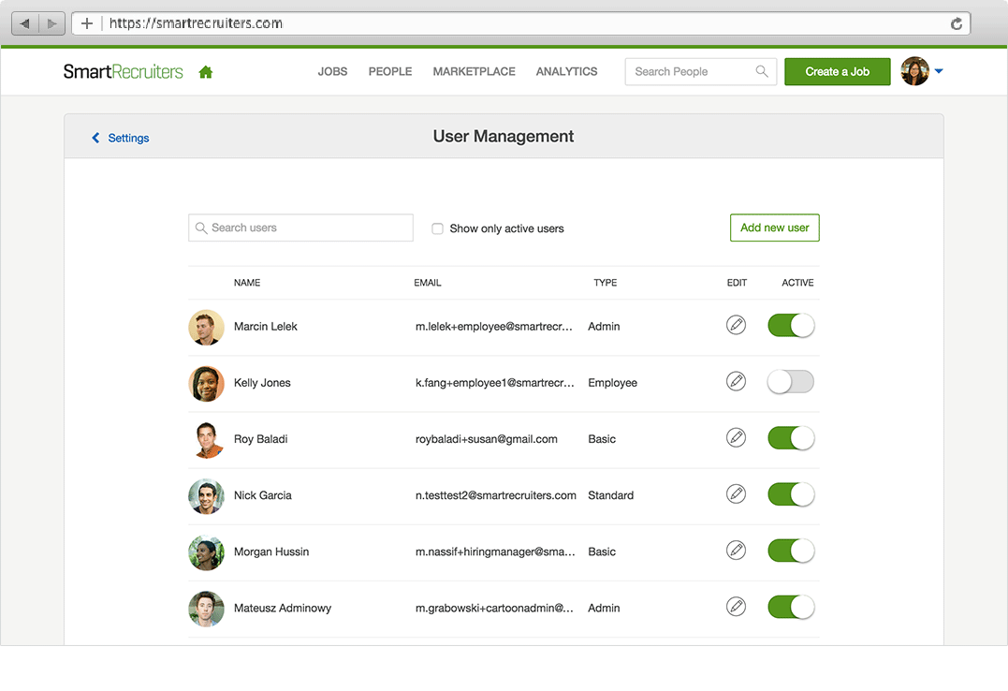Go to MARKETPLACE

point(474,71)
